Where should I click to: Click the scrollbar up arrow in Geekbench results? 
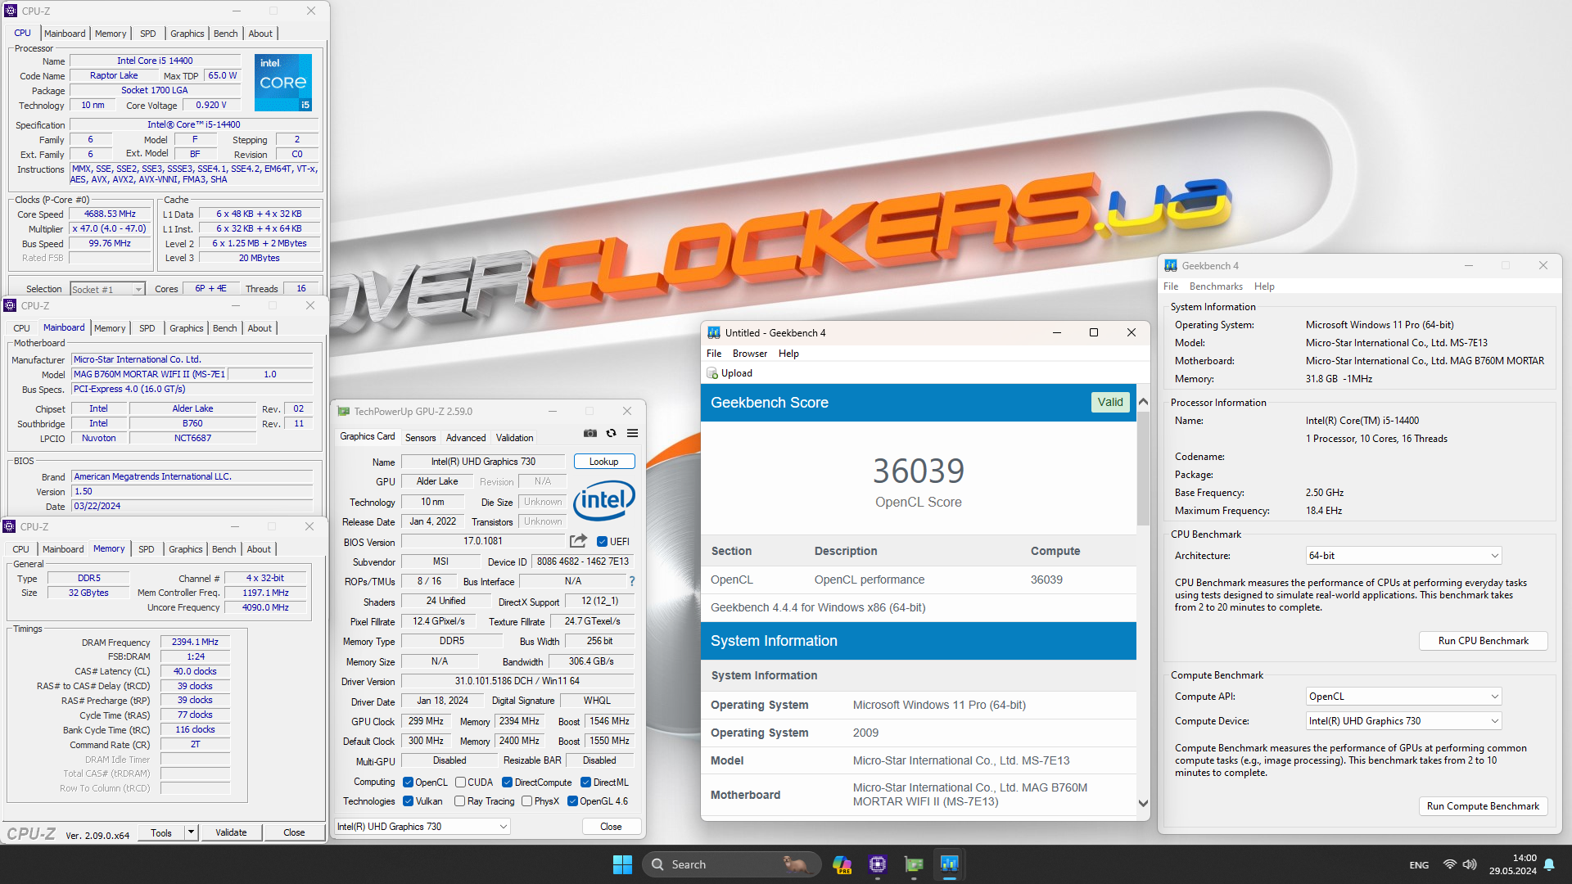tap(1143, 402)
